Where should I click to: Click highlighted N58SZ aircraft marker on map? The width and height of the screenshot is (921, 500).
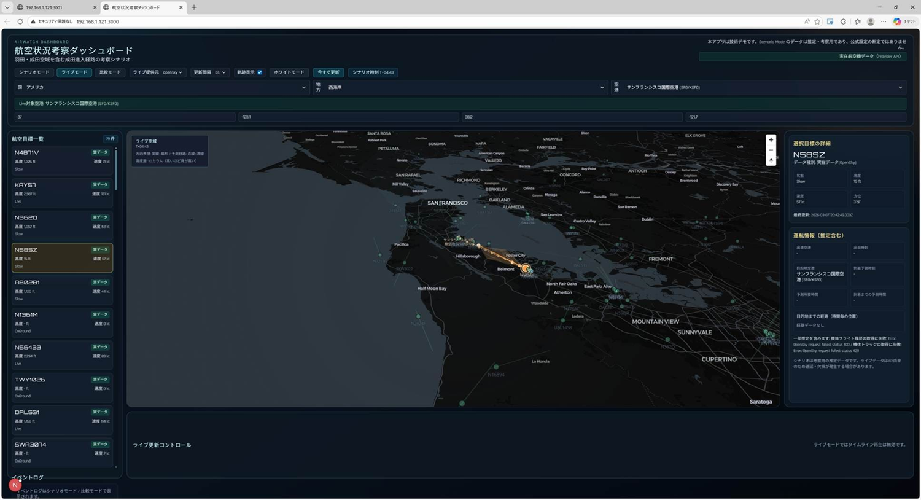coord(526,268)
